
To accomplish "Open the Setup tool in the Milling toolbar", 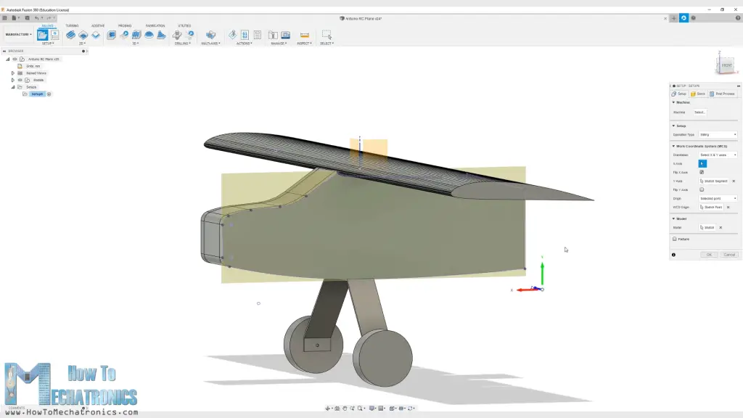I will [x=42, y=33].
